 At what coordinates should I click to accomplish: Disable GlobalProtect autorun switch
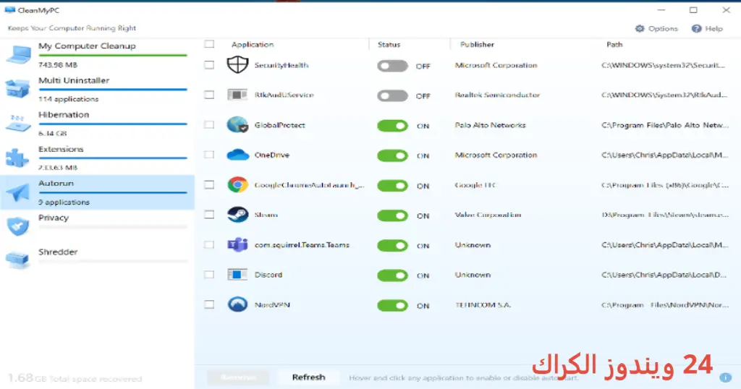tap(392, 126)
